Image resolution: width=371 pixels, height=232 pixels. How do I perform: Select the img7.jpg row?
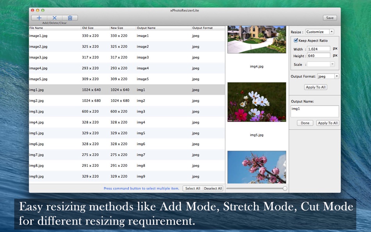click(127, 155)
